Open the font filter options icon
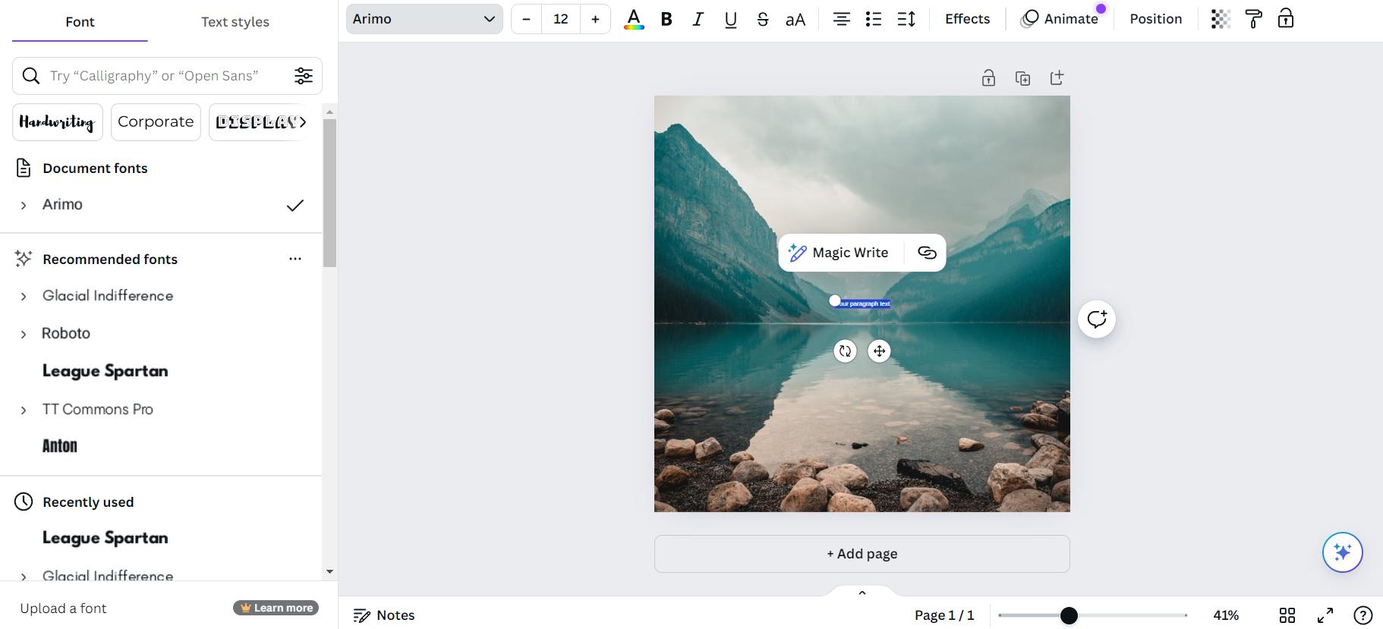This screenshot has height=629, width=1383. coord(304,76)
